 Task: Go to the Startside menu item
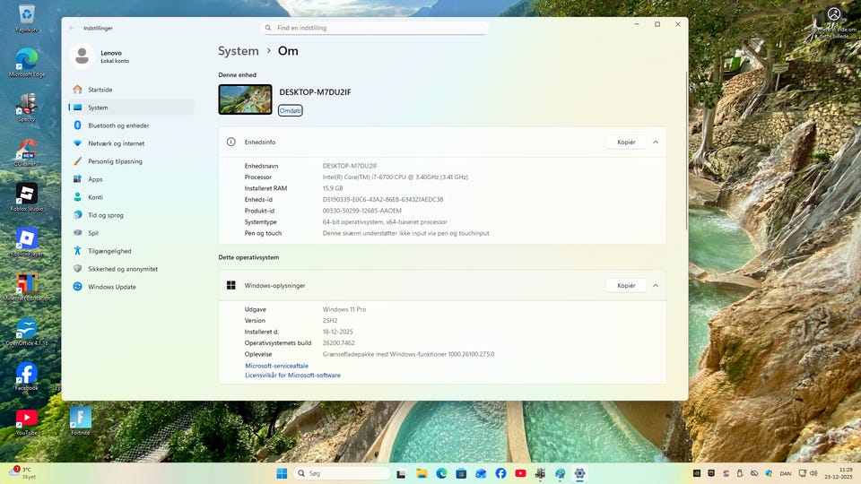coord(100,90)
